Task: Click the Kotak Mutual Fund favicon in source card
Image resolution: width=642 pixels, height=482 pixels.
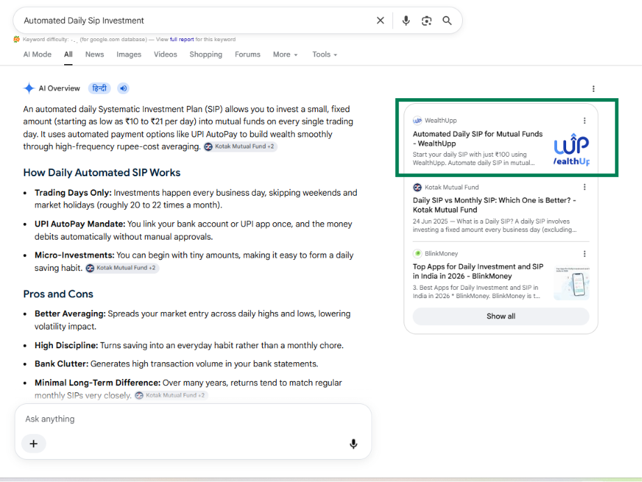Action: point(418,187)
